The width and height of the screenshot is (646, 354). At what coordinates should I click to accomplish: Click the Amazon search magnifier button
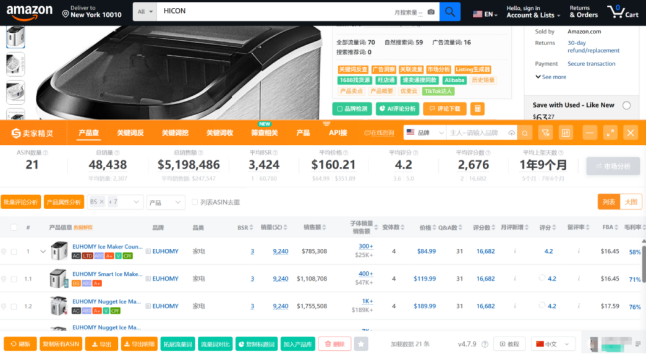click(x=450, y=12)
